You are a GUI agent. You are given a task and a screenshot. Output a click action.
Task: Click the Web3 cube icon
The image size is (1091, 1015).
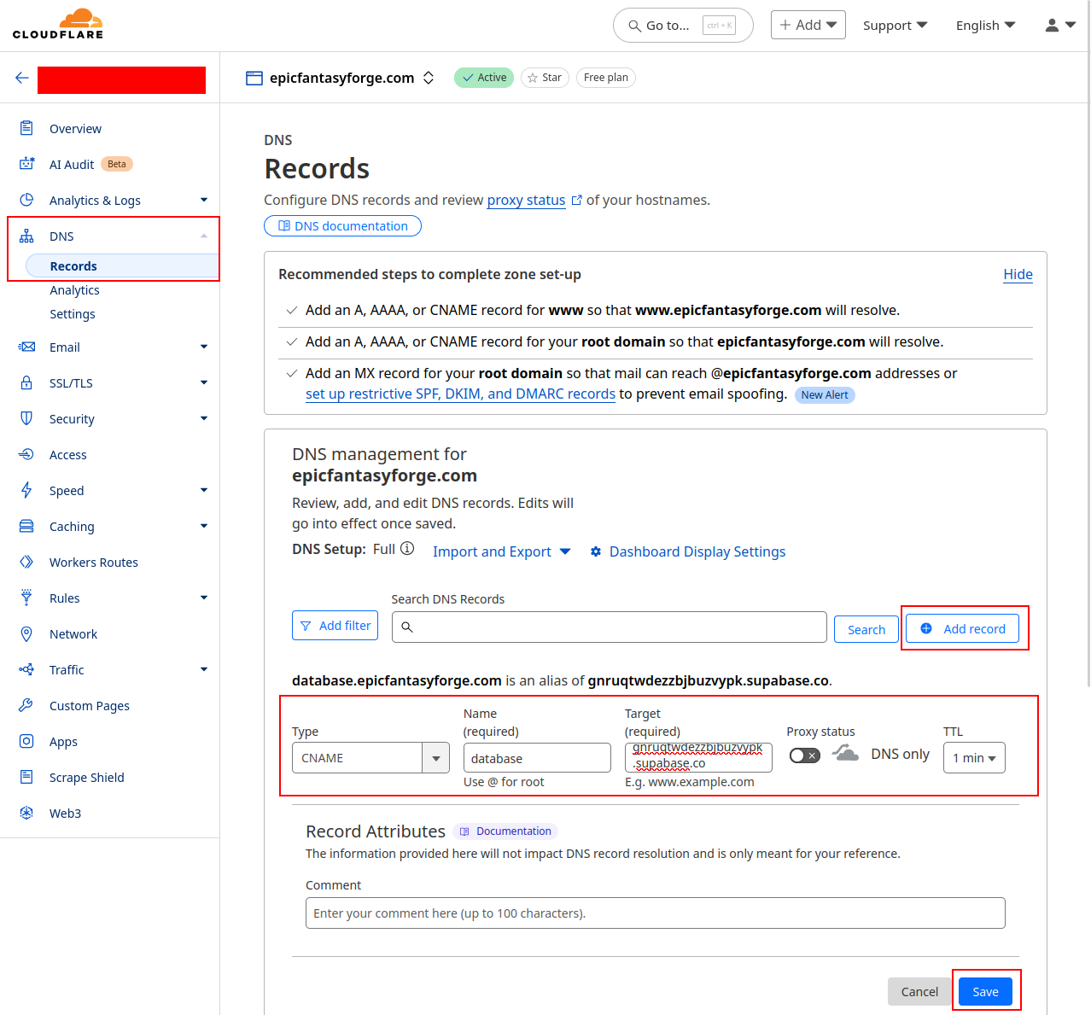pyautogui.click(x=26, y=813)
